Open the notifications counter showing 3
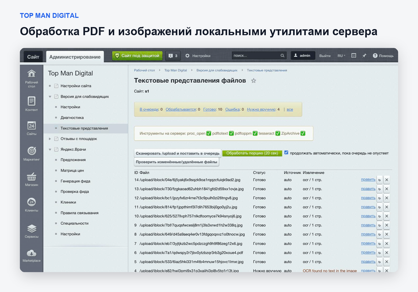This screenshot has height=292, width=418. pyautogui.click(x=173, y=56)
